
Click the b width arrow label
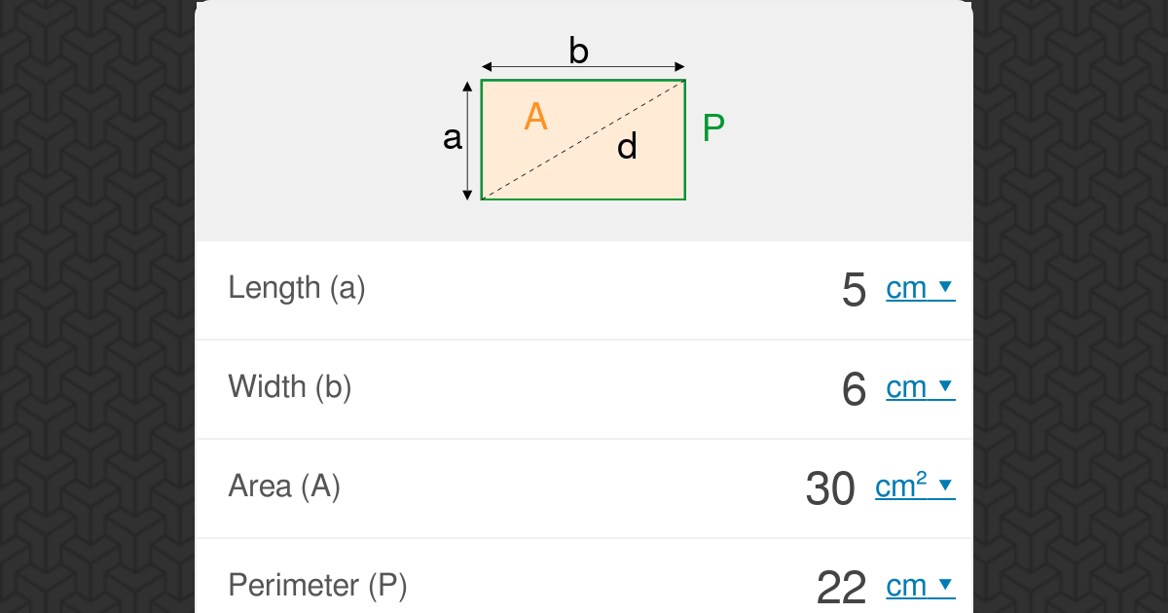click(x=579, y=52)
